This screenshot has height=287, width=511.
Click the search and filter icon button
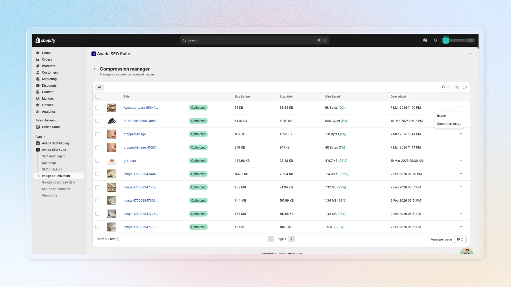click(x=446, y=87)
